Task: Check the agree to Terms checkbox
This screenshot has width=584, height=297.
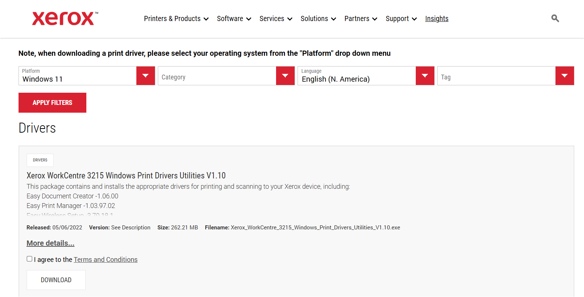Action: [30, 259]
